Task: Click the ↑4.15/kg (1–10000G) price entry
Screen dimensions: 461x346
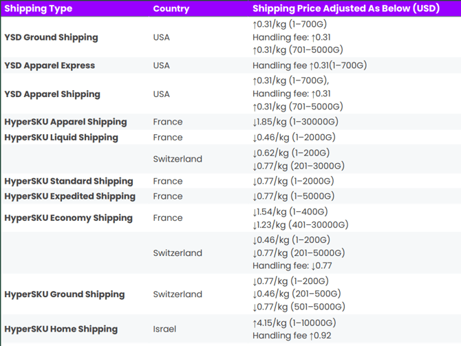Action: pyautogui.click(x=294, y=323)
